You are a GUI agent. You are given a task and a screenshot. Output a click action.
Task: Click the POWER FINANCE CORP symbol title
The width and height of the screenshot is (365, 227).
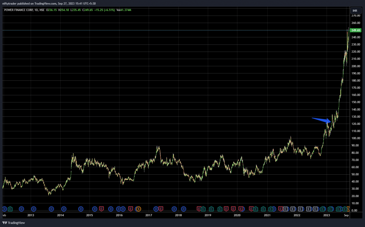coord(19,10)
